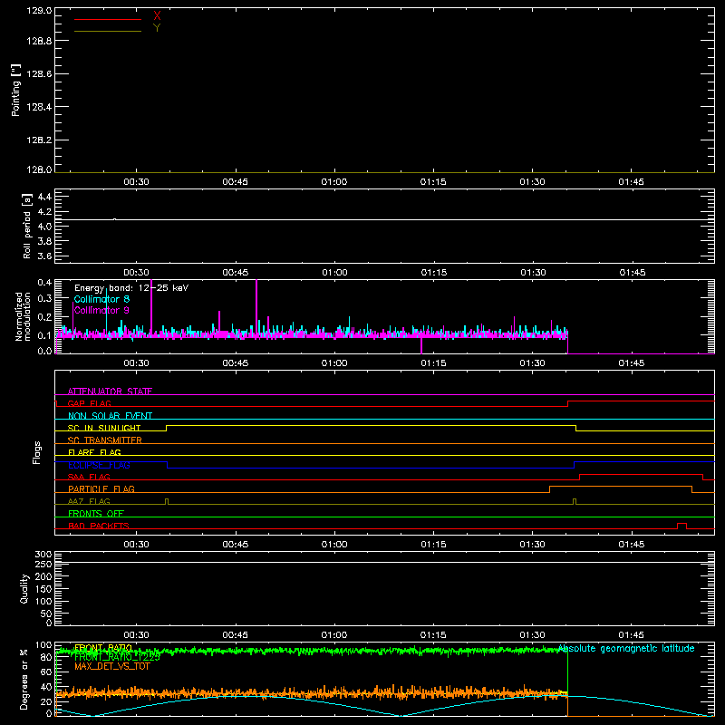Image resolution: width=725 pixels, height=725 pixels.
Task: Click the FRONT_RATIO_1225 legend label
Action: (x=117, y=656)
